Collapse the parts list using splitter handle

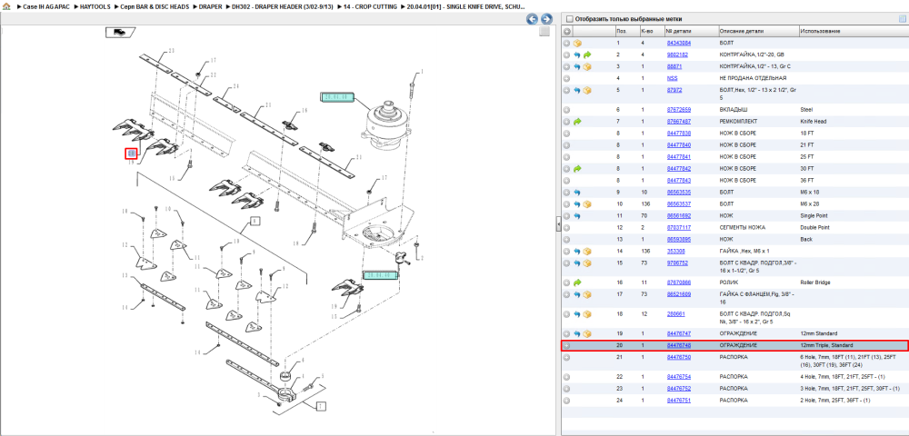[x=558, y=223]
